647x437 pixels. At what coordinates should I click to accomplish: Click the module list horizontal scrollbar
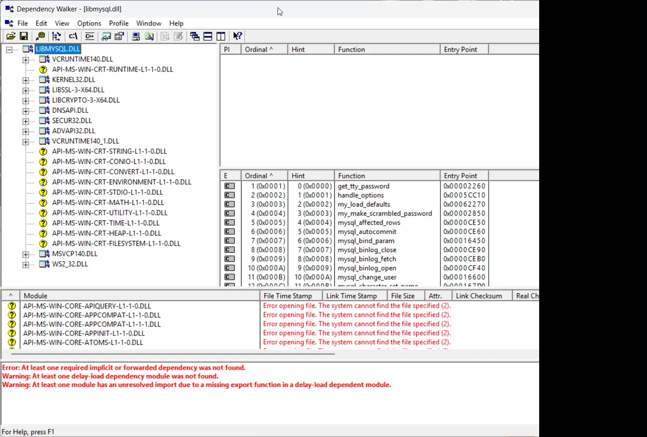[173, 353]
